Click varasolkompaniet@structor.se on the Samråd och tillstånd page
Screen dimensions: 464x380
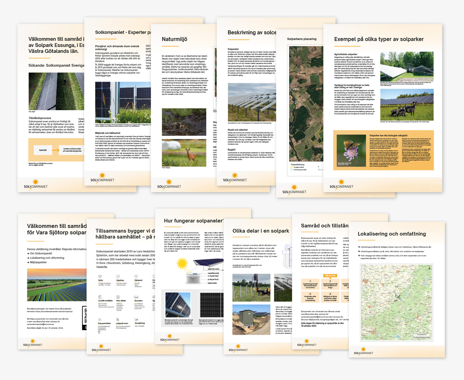click(315, 317)
